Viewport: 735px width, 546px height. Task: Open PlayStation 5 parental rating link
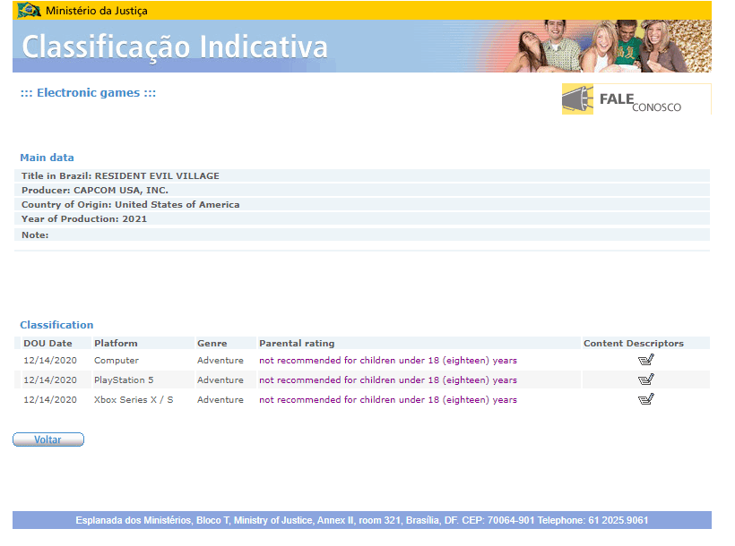coord(387,380)
